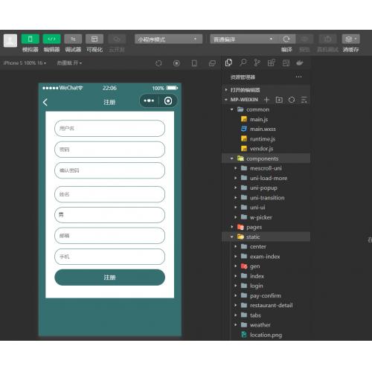Open the search icon in sidebar
Screen dimensions: 372x372
coord(243,62)
